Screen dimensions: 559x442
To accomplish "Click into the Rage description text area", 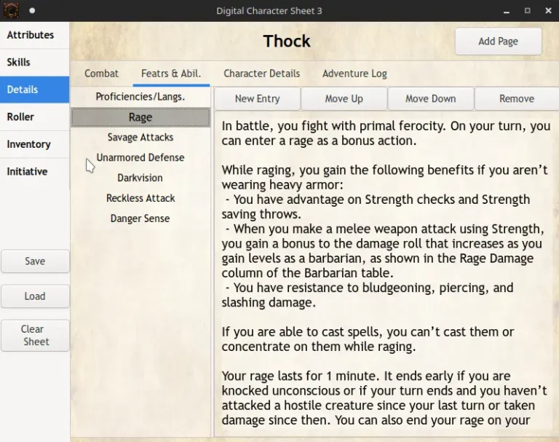I will tap(386, 274).
